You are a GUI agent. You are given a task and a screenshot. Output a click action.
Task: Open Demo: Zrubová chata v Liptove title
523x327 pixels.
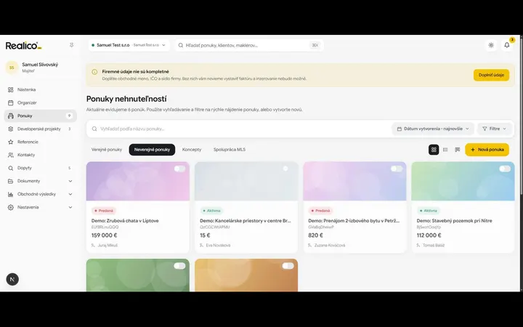(x=125, y=221)
